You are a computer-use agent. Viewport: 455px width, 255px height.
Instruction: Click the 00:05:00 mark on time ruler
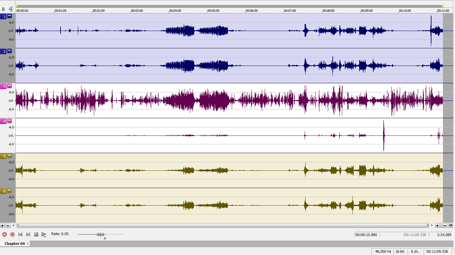click(x=213, y=10)
